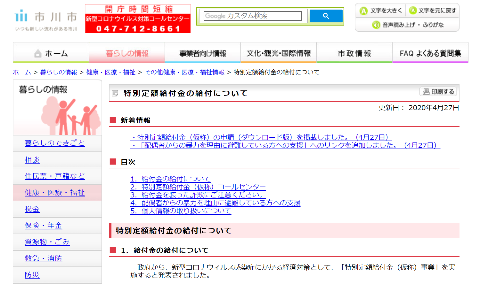Reset text size with 文字を元に戻す
Image resolution: width=480 pixels, height=284 pixels.
pyautogui.click(x=433, y=11)
